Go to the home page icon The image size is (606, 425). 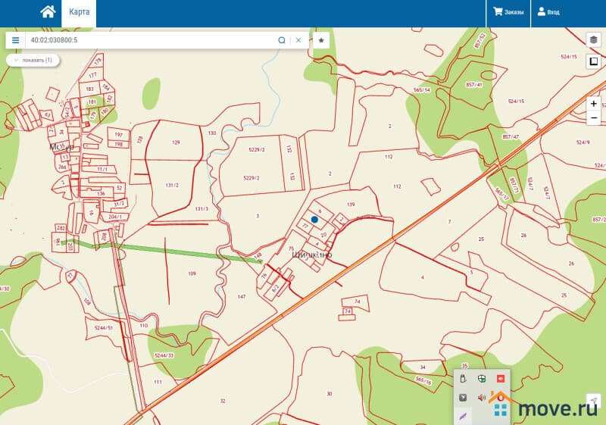pyautogui.click(x=48, y=12)
